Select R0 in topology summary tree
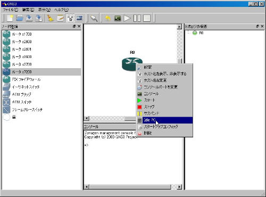The height and width of the screenshot is (197, 266). 201,33
